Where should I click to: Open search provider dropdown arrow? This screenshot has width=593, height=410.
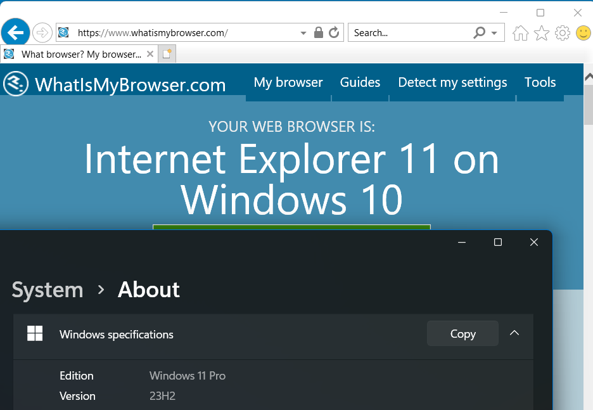[x=494, y=33]
